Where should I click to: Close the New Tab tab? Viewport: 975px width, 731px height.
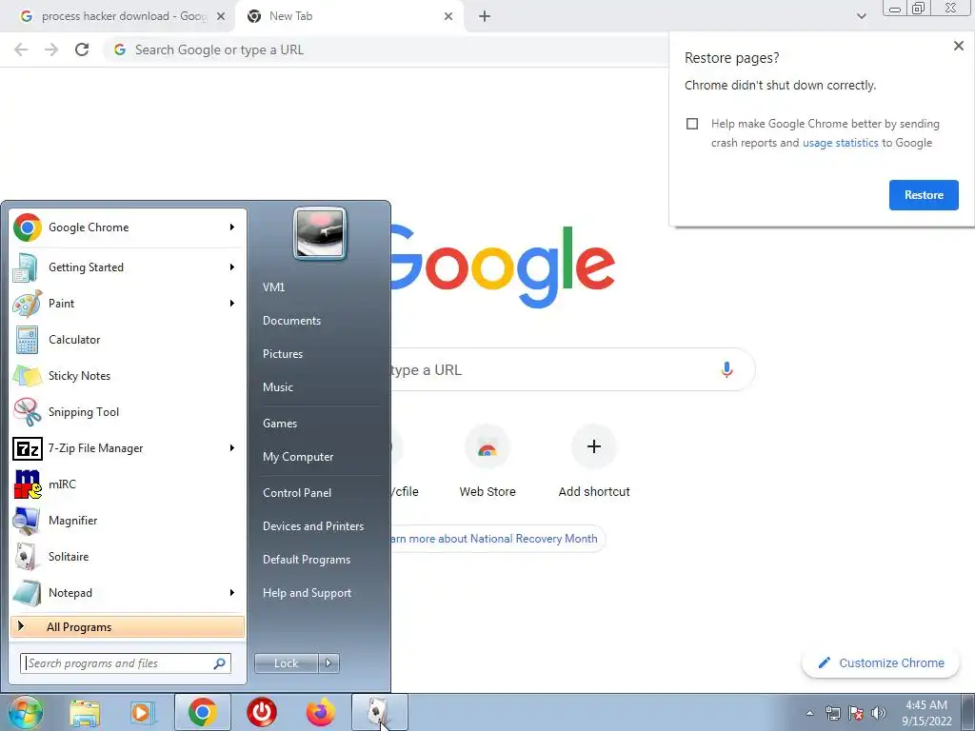tap(448, 16)
